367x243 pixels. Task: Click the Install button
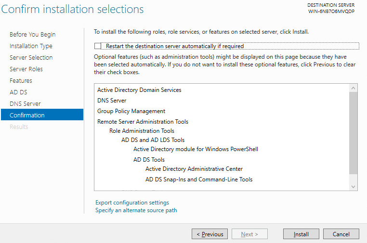[x=301, y=234]
